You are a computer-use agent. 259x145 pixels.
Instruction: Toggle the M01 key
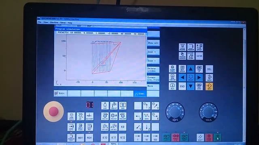(x=80, y=137)
